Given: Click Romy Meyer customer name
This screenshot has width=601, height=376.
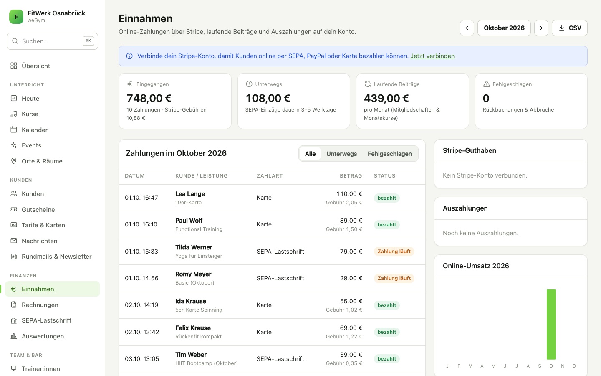Looking at the screenshot, I should [x=193, y=274].
